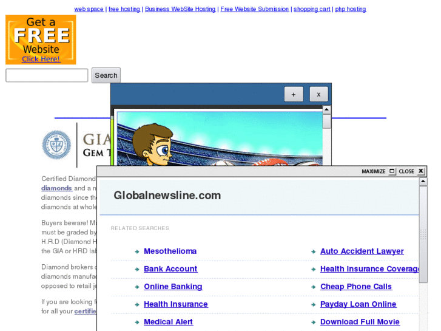
Task: Click the arrow bullet beside Mesothelioma
Action: [x=137, y=251]
